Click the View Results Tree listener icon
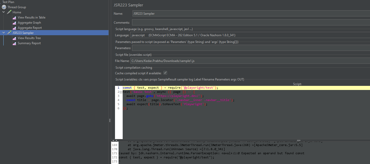370x164 pixels. click(14, 38)
